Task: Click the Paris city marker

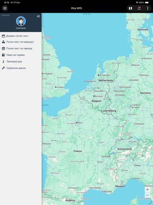Action: point(77,123)
